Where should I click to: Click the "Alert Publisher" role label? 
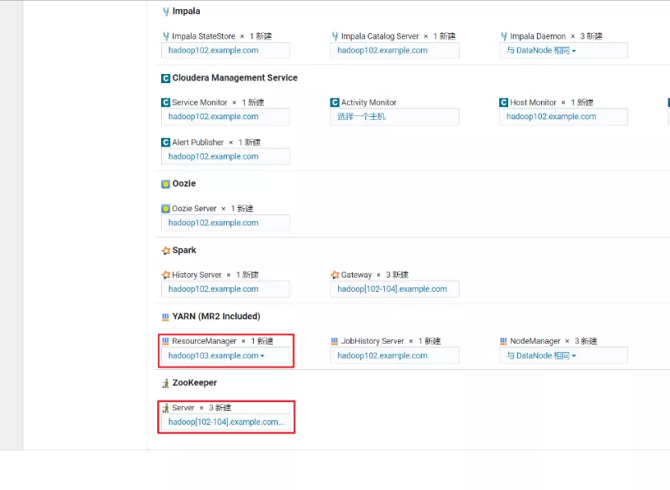(x=198, y=143)
